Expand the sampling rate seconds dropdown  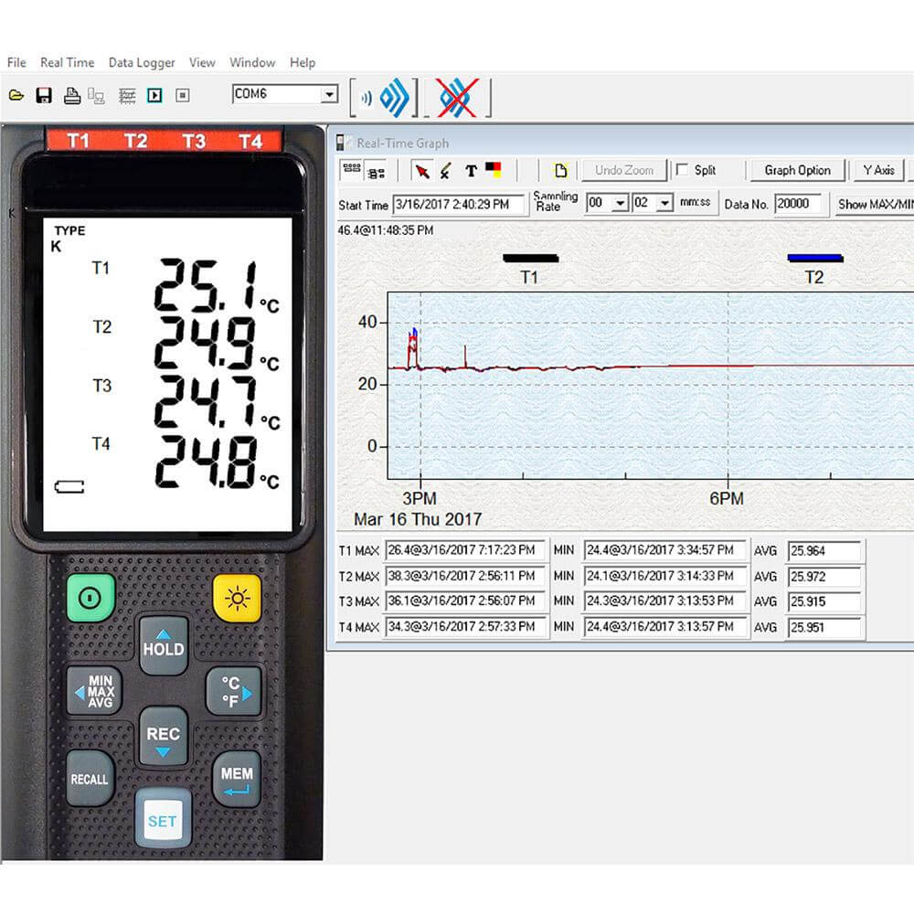click(665, 203)
